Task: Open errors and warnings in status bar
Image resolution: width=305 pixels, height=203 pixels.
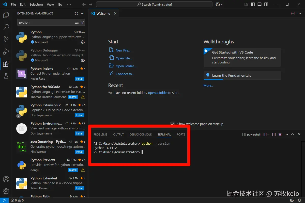Action: pos(17,200)
